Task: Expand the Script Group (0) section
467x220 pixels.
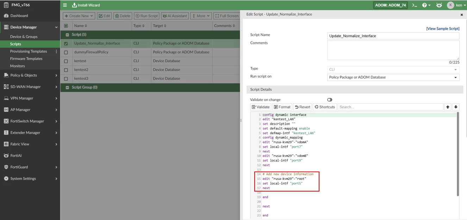Action: [x=67, y=88]
